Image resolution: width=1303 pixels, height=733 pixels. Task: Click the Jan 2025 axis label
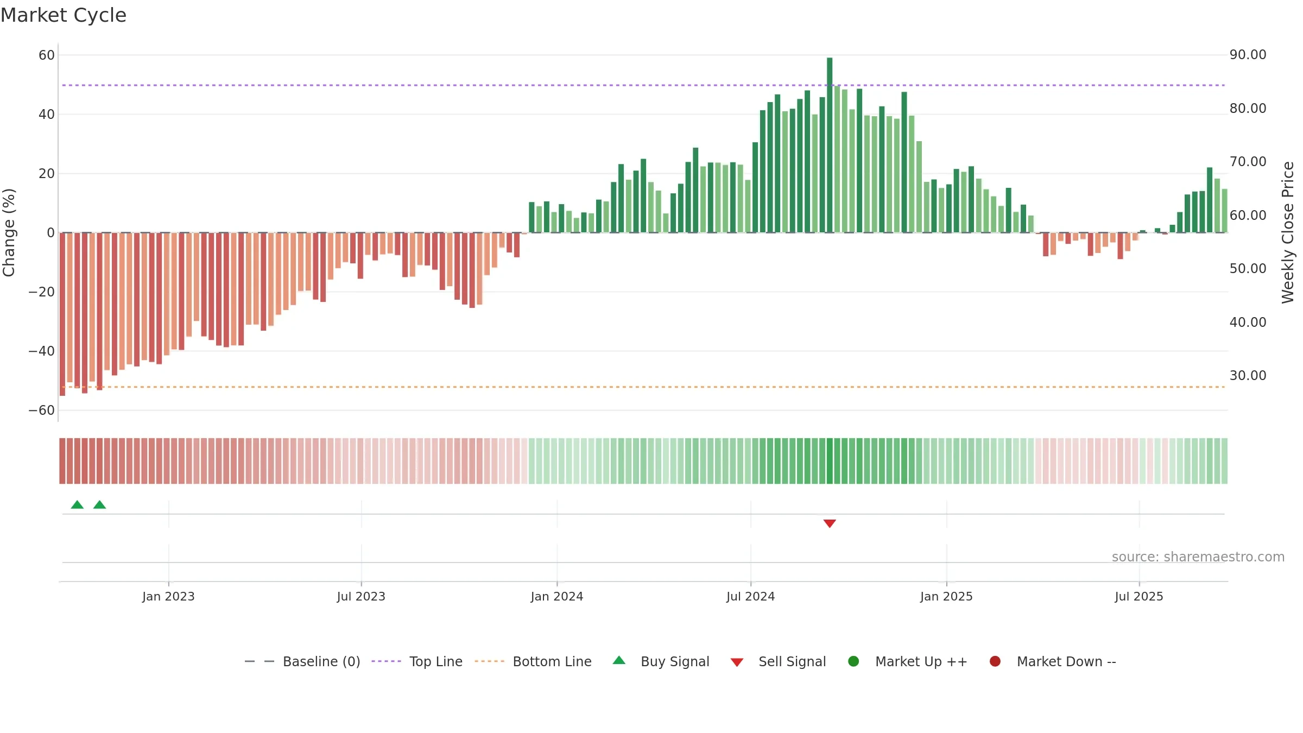coord(946,596)
